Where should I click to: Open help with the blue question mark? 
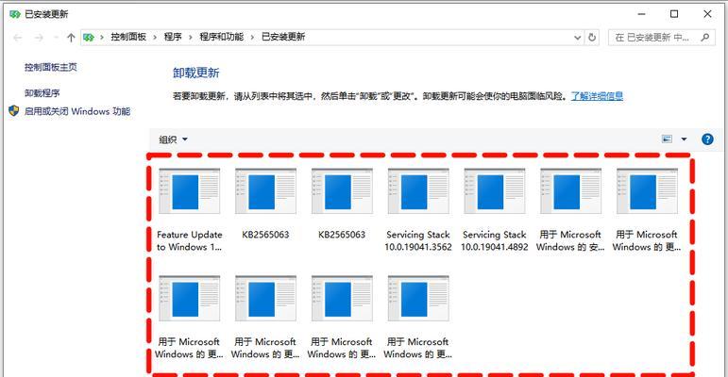(707, 139)
